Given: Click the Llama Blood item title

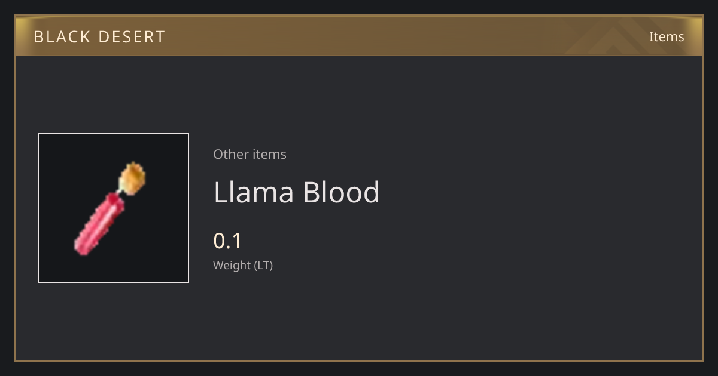Looking at the screenshot, I should [x=297, y=192].
